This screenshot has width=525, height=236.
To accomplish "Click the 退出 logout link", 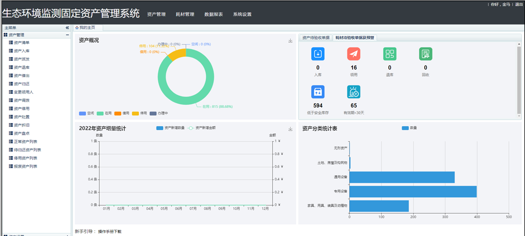I will [519, 4].
